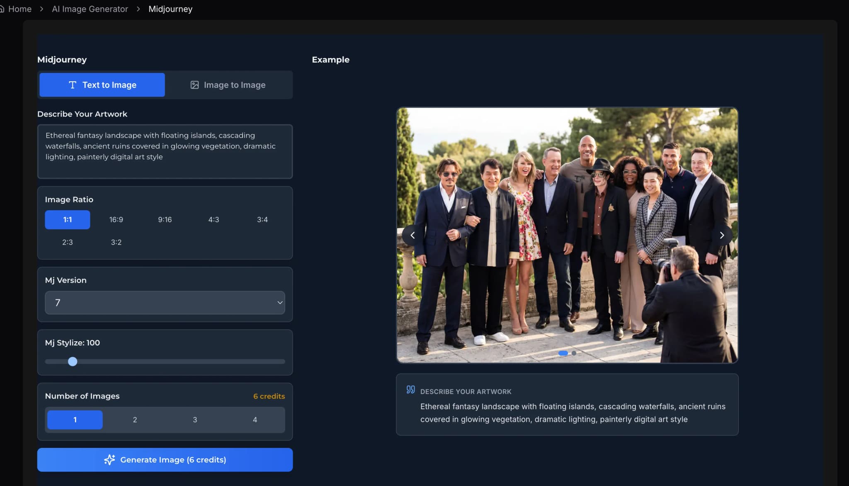Switch to Image to Image tab
This screenshot has width=849, height=486.
coord(228,85)
